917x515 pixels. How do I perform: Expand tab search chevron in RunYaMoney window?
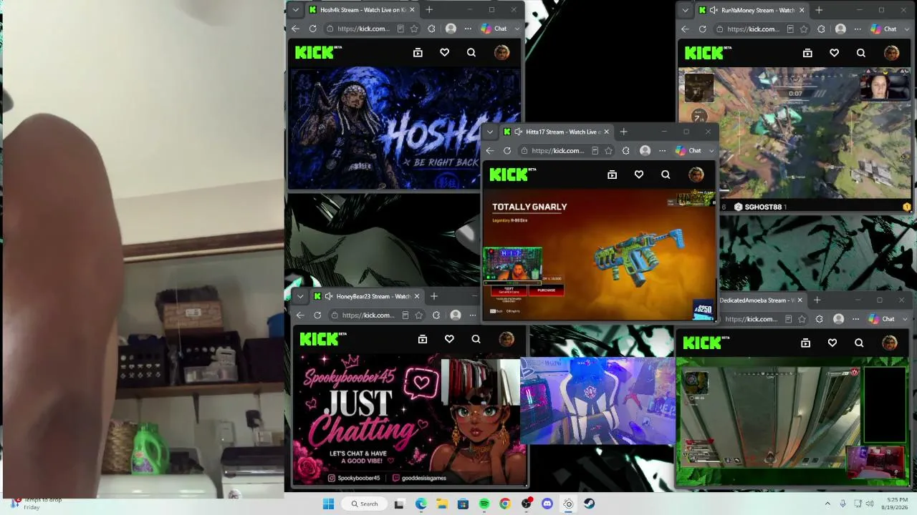tap(686, 10)
